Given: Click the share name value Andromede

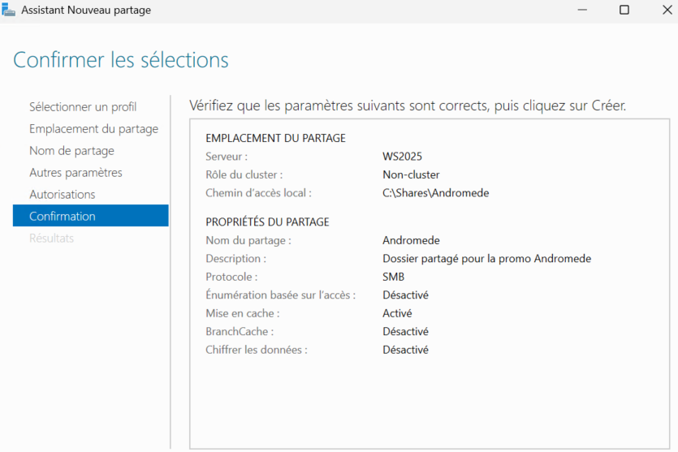Looking at the screenshot, I should click(x=411, y=240).
